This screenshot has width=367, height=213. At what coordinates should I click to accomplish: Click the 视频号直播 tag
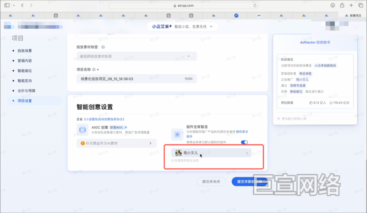[298, 86]
